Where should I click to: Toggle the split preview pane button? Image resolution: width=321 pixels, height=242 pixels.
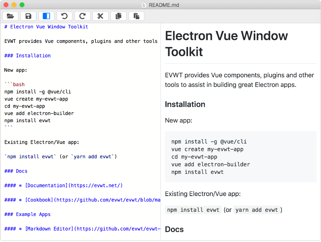point(46,16)
